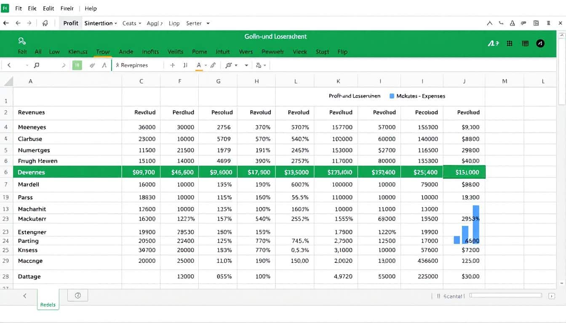Click the horizontal scrollbar track at bottom
Screen dimensions: 566x323
[505, 296]
